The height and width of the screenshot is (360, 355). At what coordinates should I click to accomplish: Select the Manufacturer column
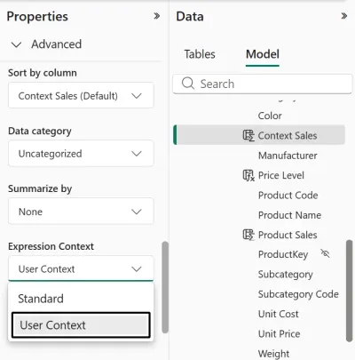[288, 156]
